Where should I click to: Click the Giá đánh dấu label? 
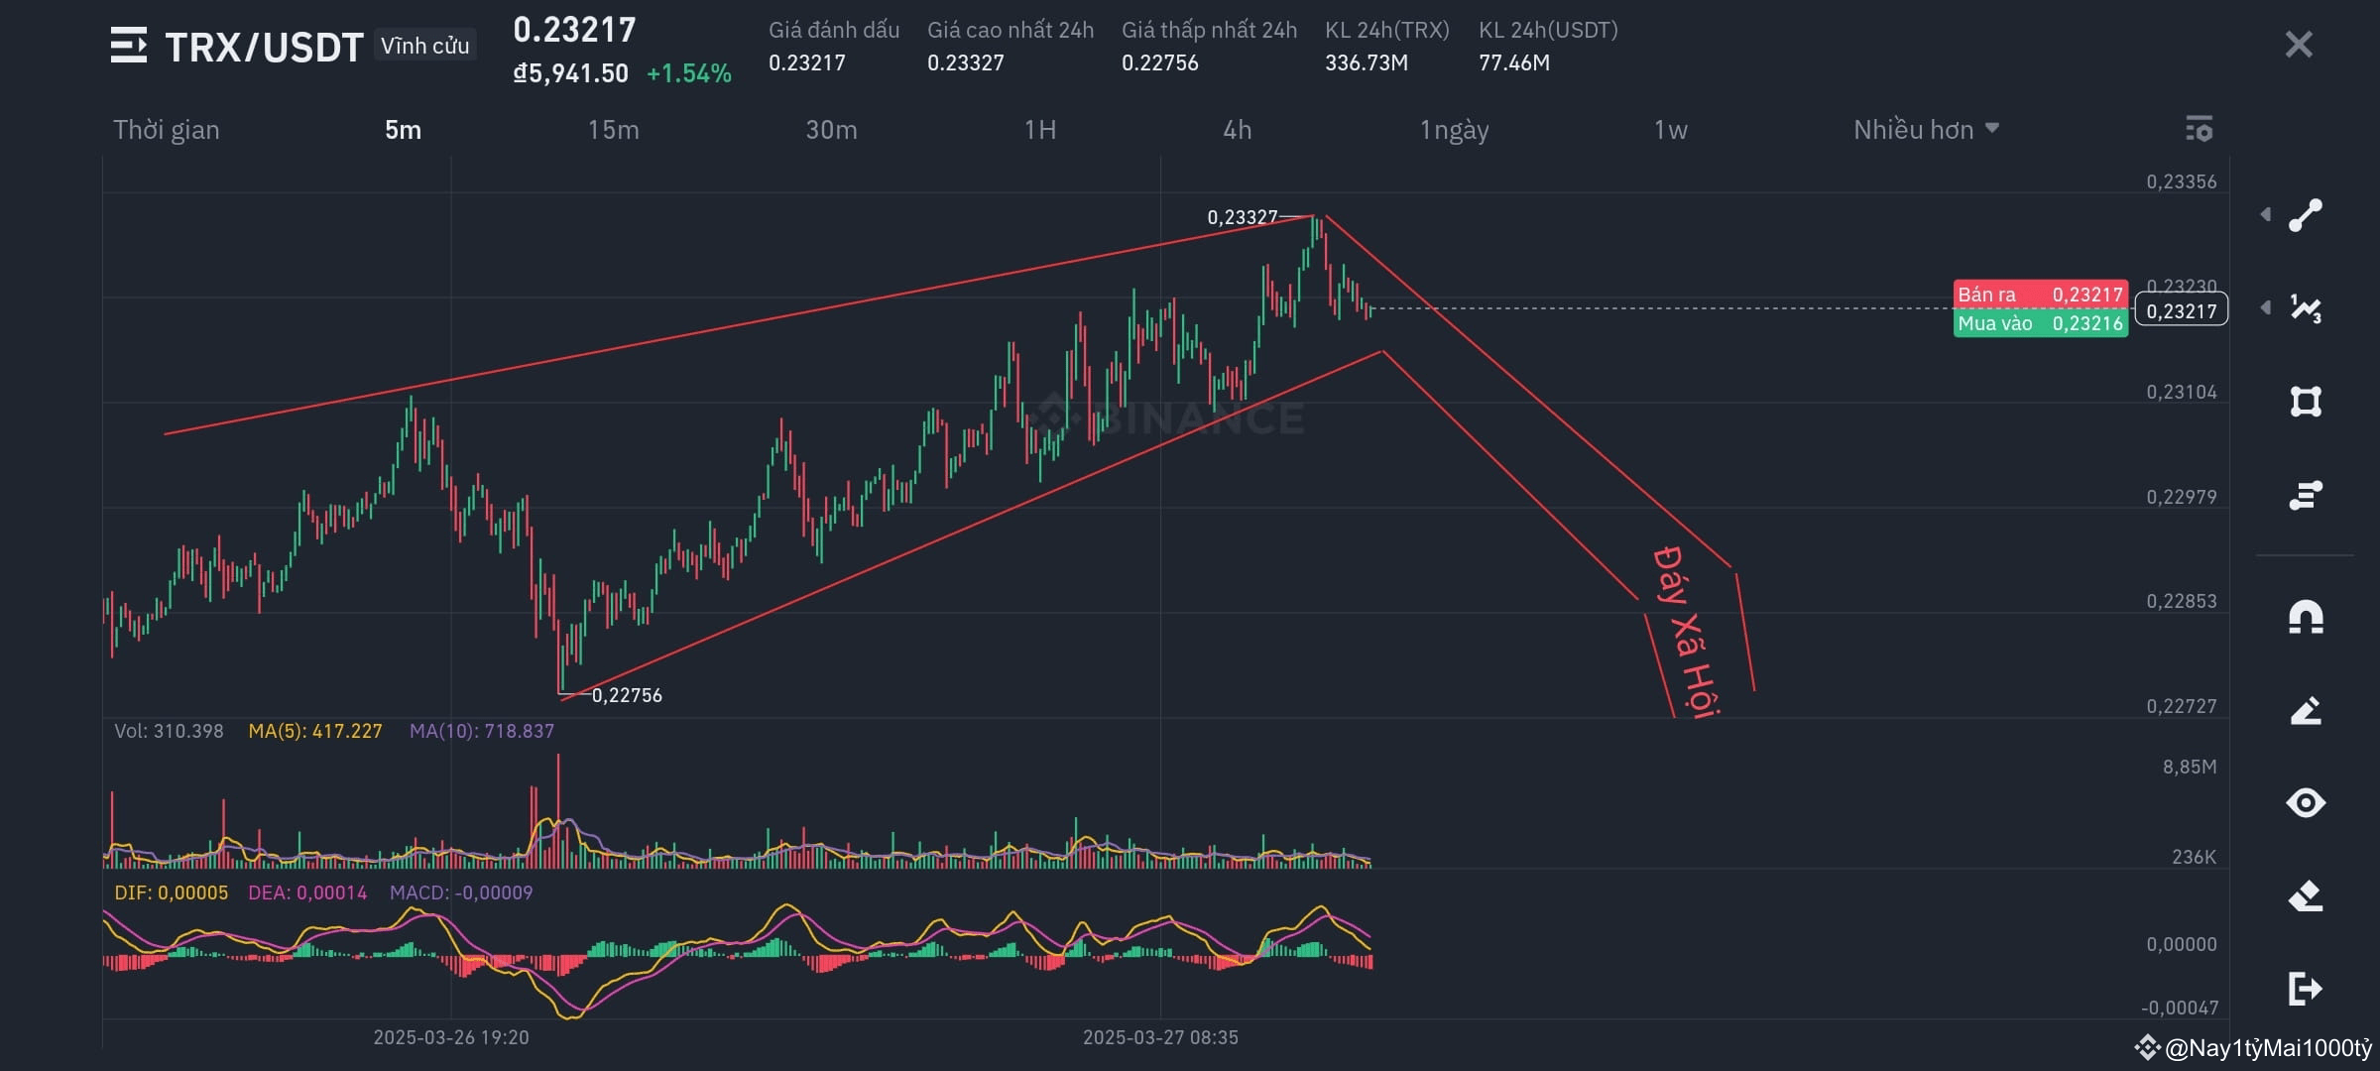834,30
